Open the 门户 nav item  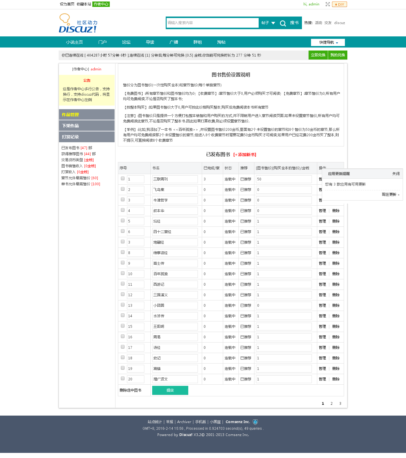click(x=103, y=42)
